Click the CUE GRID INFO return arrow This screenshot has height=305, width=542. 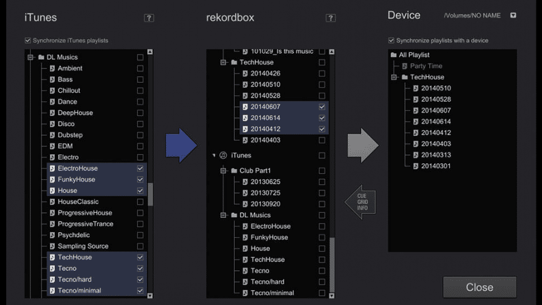(x=361, y=202)
